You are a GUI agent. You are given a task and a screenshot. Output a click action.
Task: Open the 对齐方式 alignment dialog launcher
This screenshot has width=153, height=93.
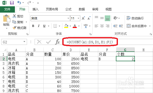pos(151,34)
